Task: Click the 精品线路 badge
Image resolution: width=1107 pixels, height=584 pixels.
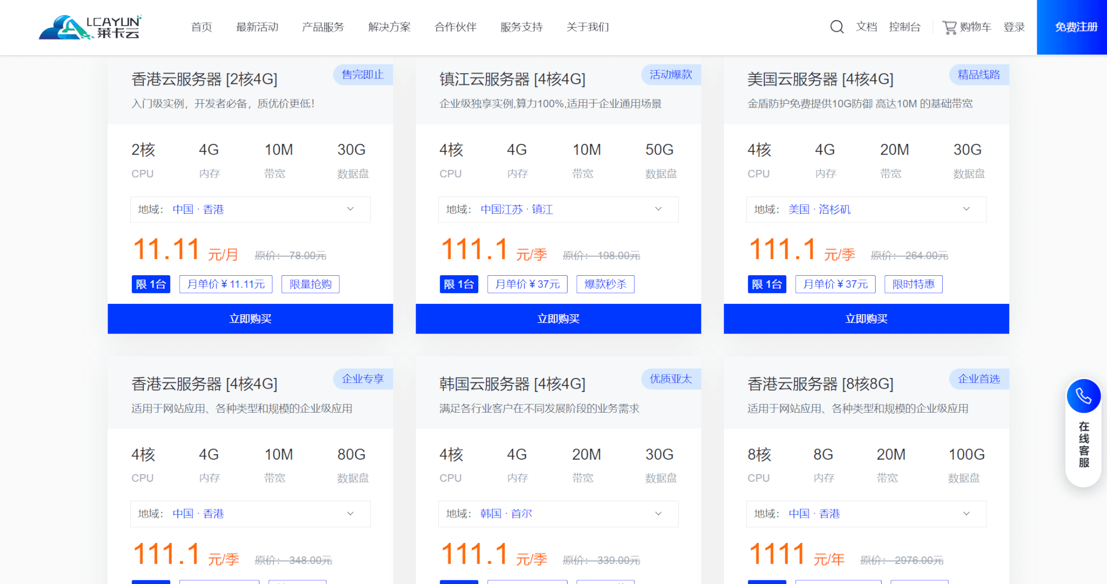Action: (979, 75)
